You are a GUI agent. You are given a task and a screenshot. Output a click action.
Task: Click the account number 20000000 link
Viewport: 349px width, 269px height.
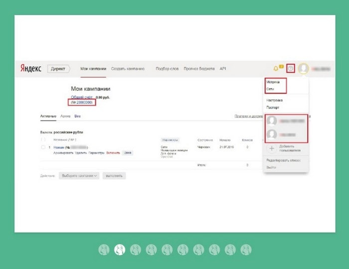(x=84, y=102)
